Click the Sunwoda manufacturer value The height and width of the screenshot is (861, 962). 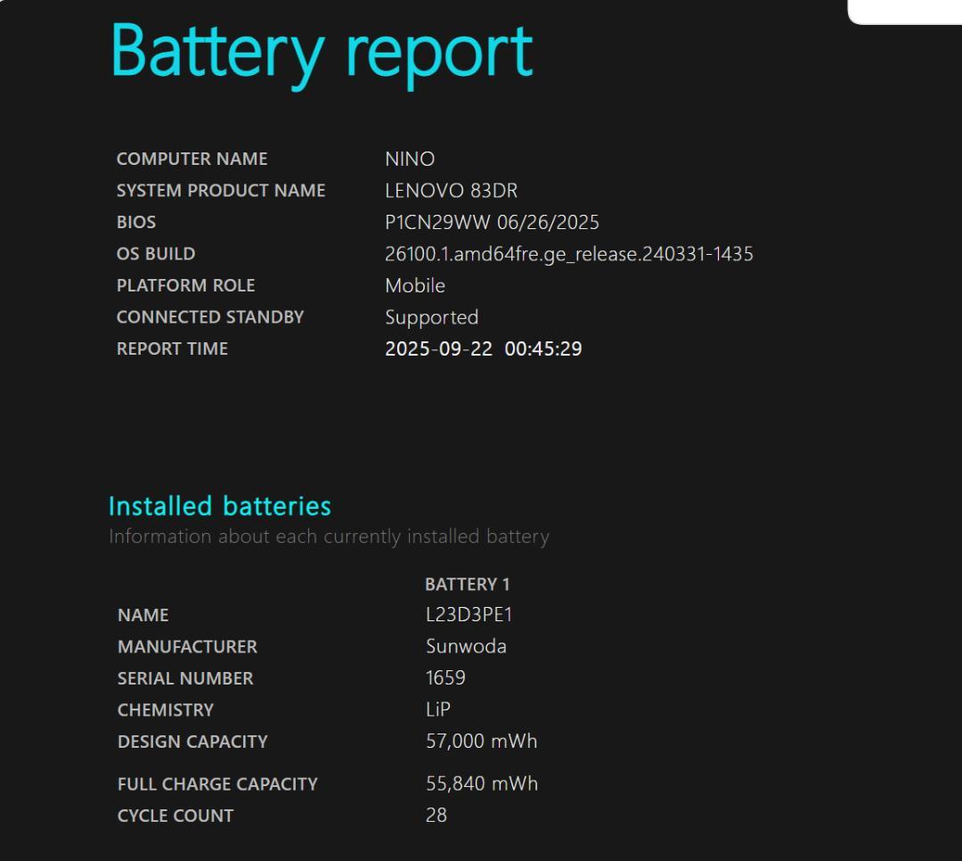[x=465, y=645]
